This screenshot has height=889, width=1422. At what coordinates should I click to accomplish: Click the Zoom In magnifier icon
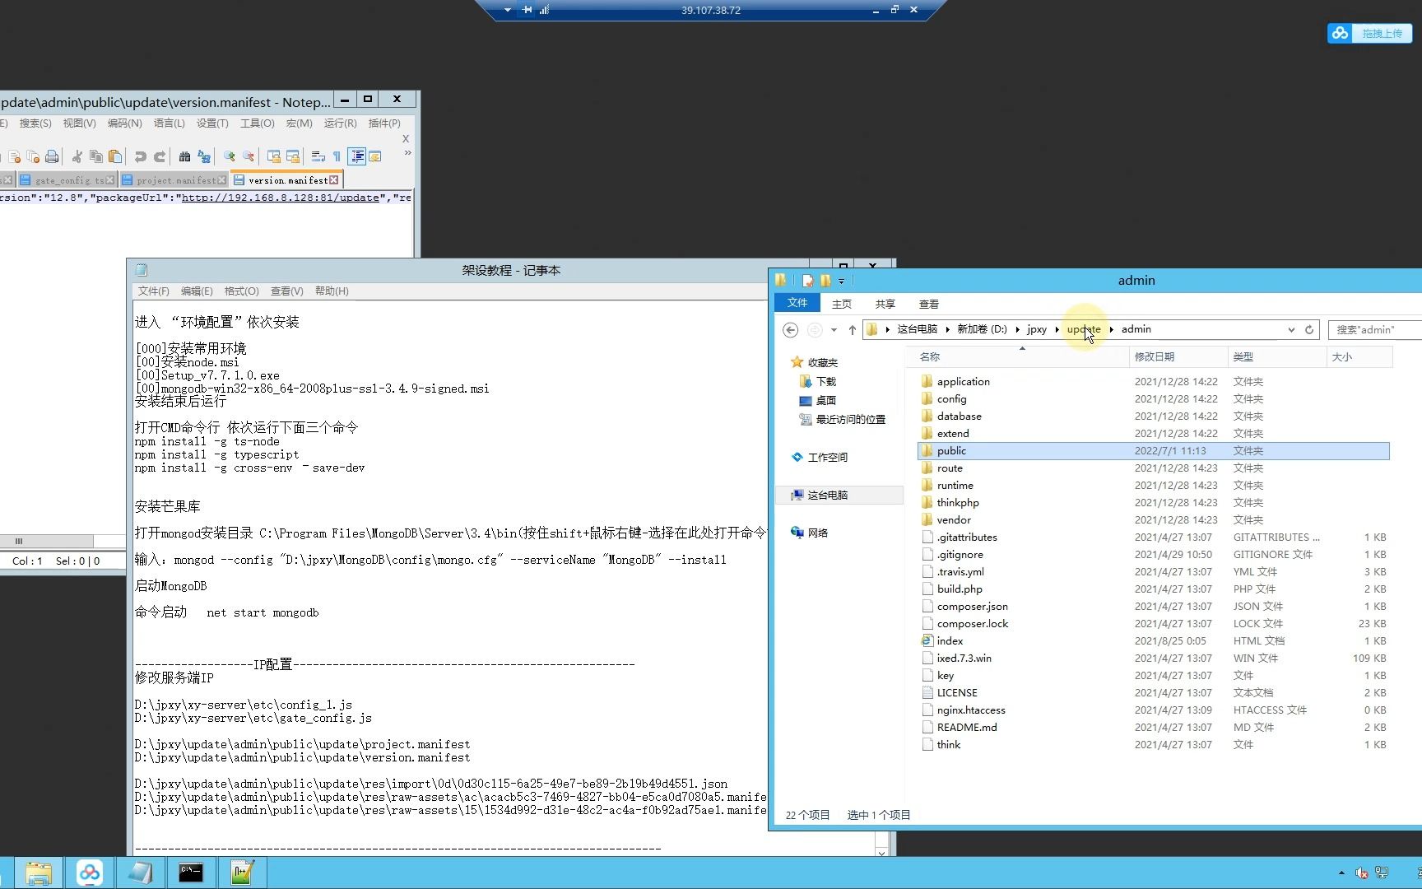pos(230,156)
